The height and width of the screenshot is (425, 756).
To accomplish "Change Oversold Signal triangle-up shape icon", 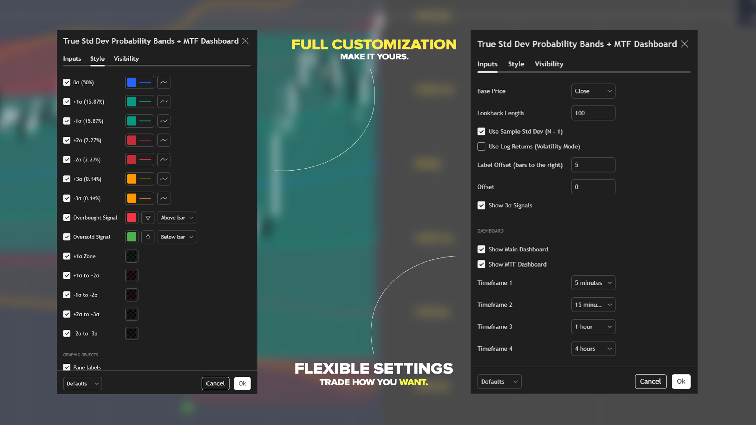I will [148, 237].
